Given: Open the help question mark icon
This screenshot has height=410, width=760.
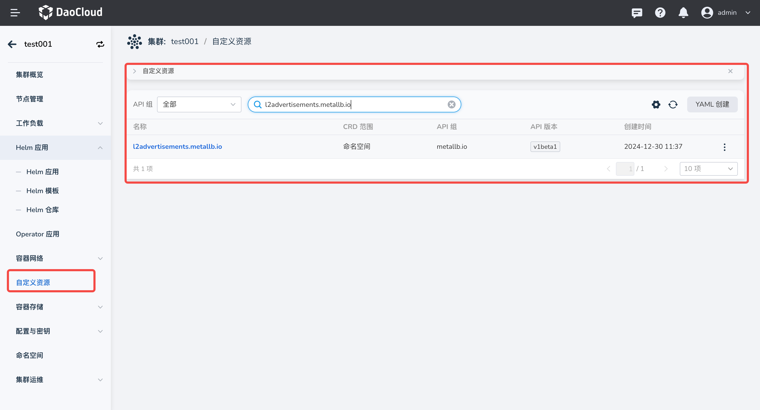Looking at the screenshot, I should pyautogui.click(x=660, y=13).
